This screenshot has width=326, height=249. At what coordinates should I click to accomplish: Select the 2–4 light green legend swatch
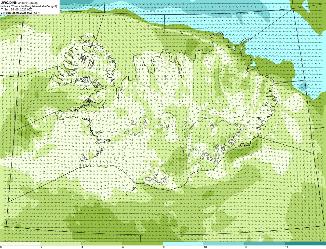point(61,243)
